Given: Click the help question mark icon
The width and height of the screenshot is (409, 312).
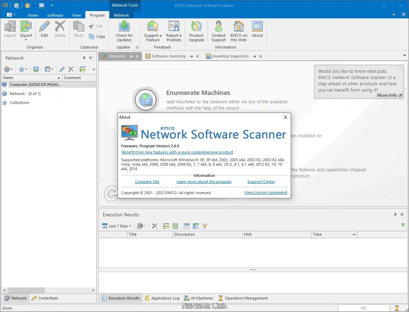Looking at the screenshot, I should (x=403, y=15).
